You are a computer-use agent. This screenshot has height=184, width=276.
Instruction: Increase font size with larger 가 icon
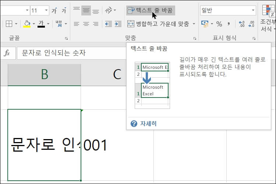[54, 11]
